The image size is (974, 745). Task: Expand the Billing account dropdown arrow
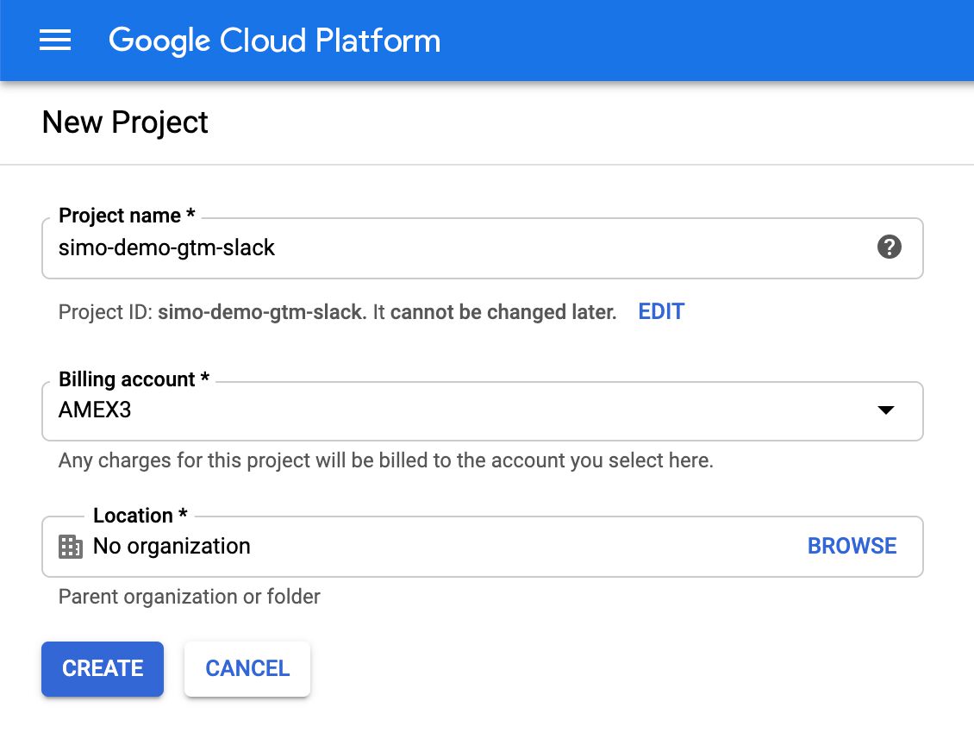point(886,410)
